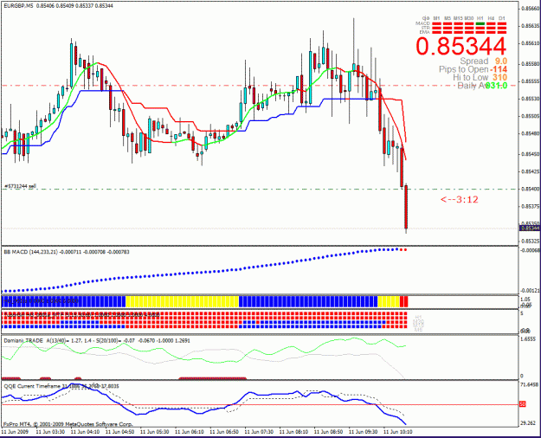Select the STR row label in signal grid

425,28
